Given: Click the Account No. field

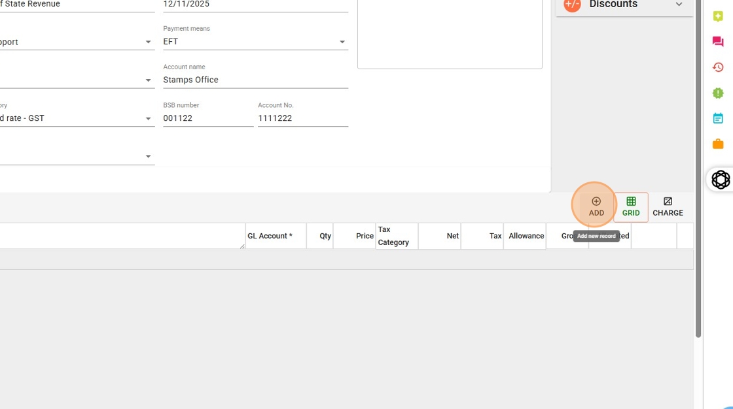Looking at the screenshot, I should (302, 118).
